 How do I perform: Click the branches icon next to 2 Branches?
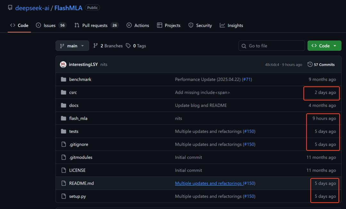[95, 46]
